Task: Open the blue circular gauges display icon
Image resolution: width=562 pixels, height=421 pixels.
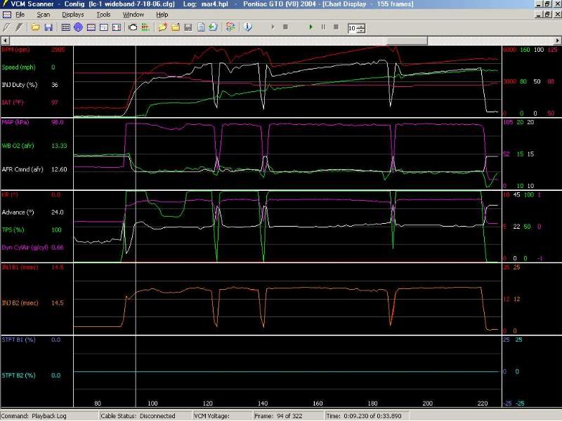Action: (x=79, y=27)
